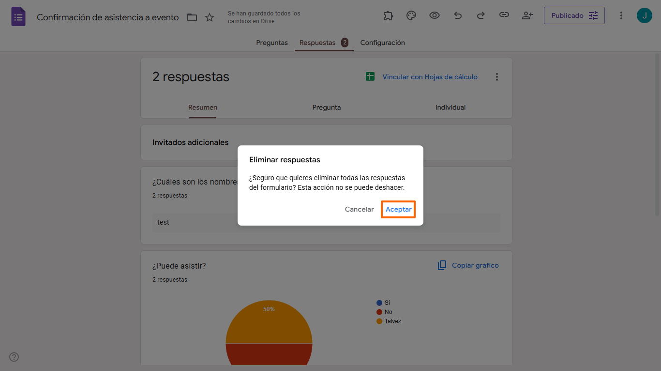661x371 pixels.
Task: Click the 'Invitados adicionales' section title
Action: [191, 143]
